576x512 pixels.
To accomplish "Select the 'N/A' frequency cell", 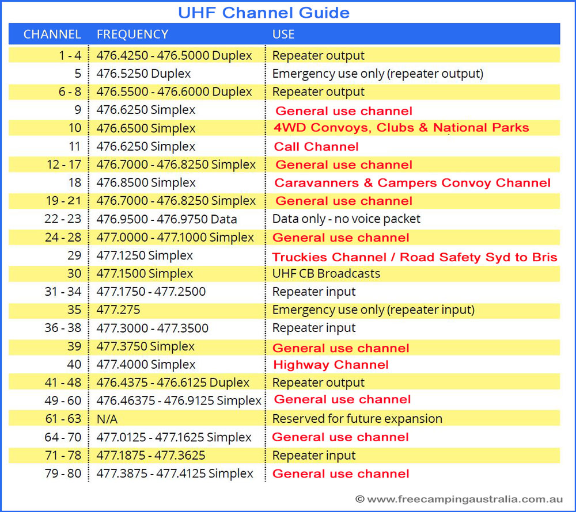I will coord(107,419).
